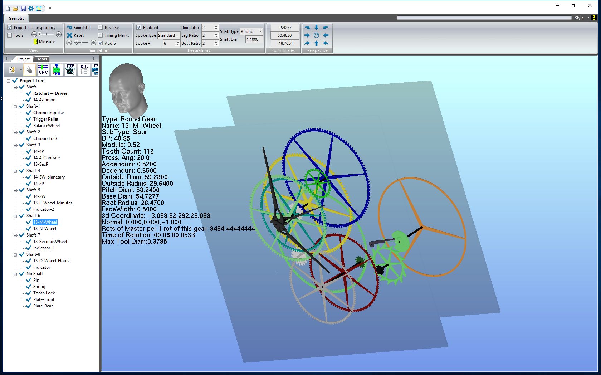Select BalanceWheel in the project tree
This screenshot has height=375, width=601.
[47, 126]
